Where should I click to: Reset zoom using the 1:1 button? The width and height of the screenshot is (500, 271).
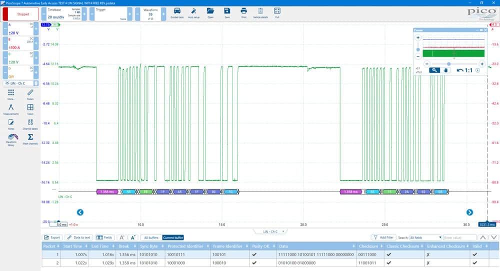[x=469, y=70]
